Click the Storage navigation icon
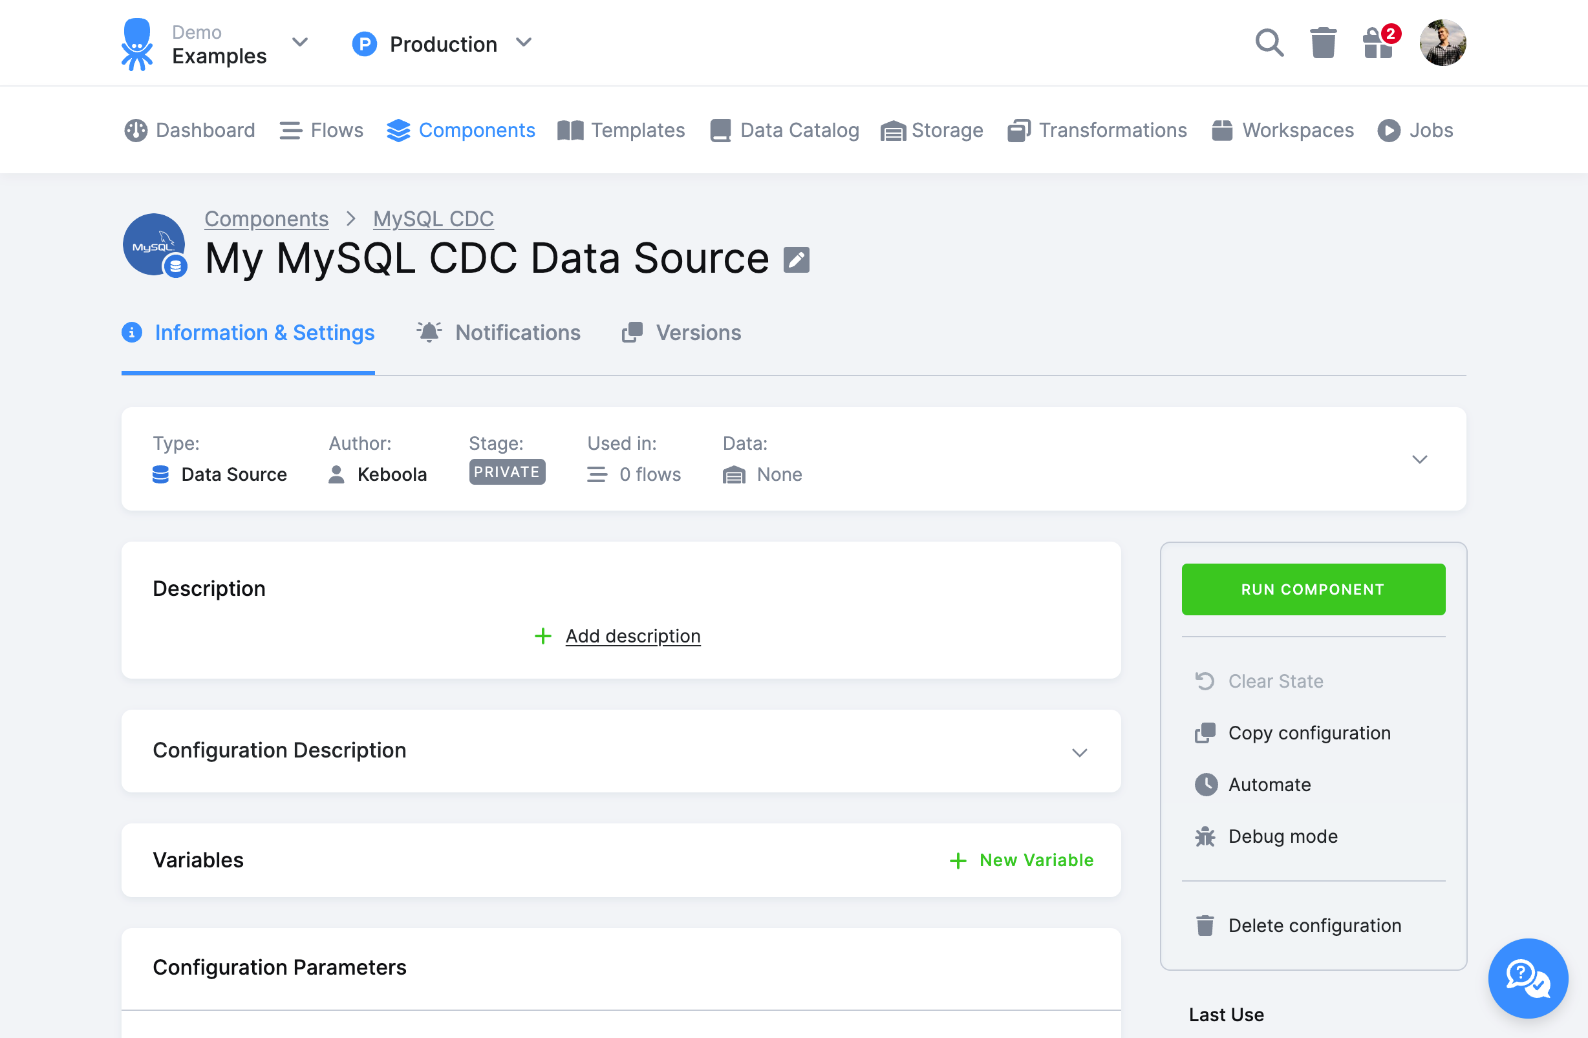Viewport: 1588px width, 1038px height. (x=894, y=130)
